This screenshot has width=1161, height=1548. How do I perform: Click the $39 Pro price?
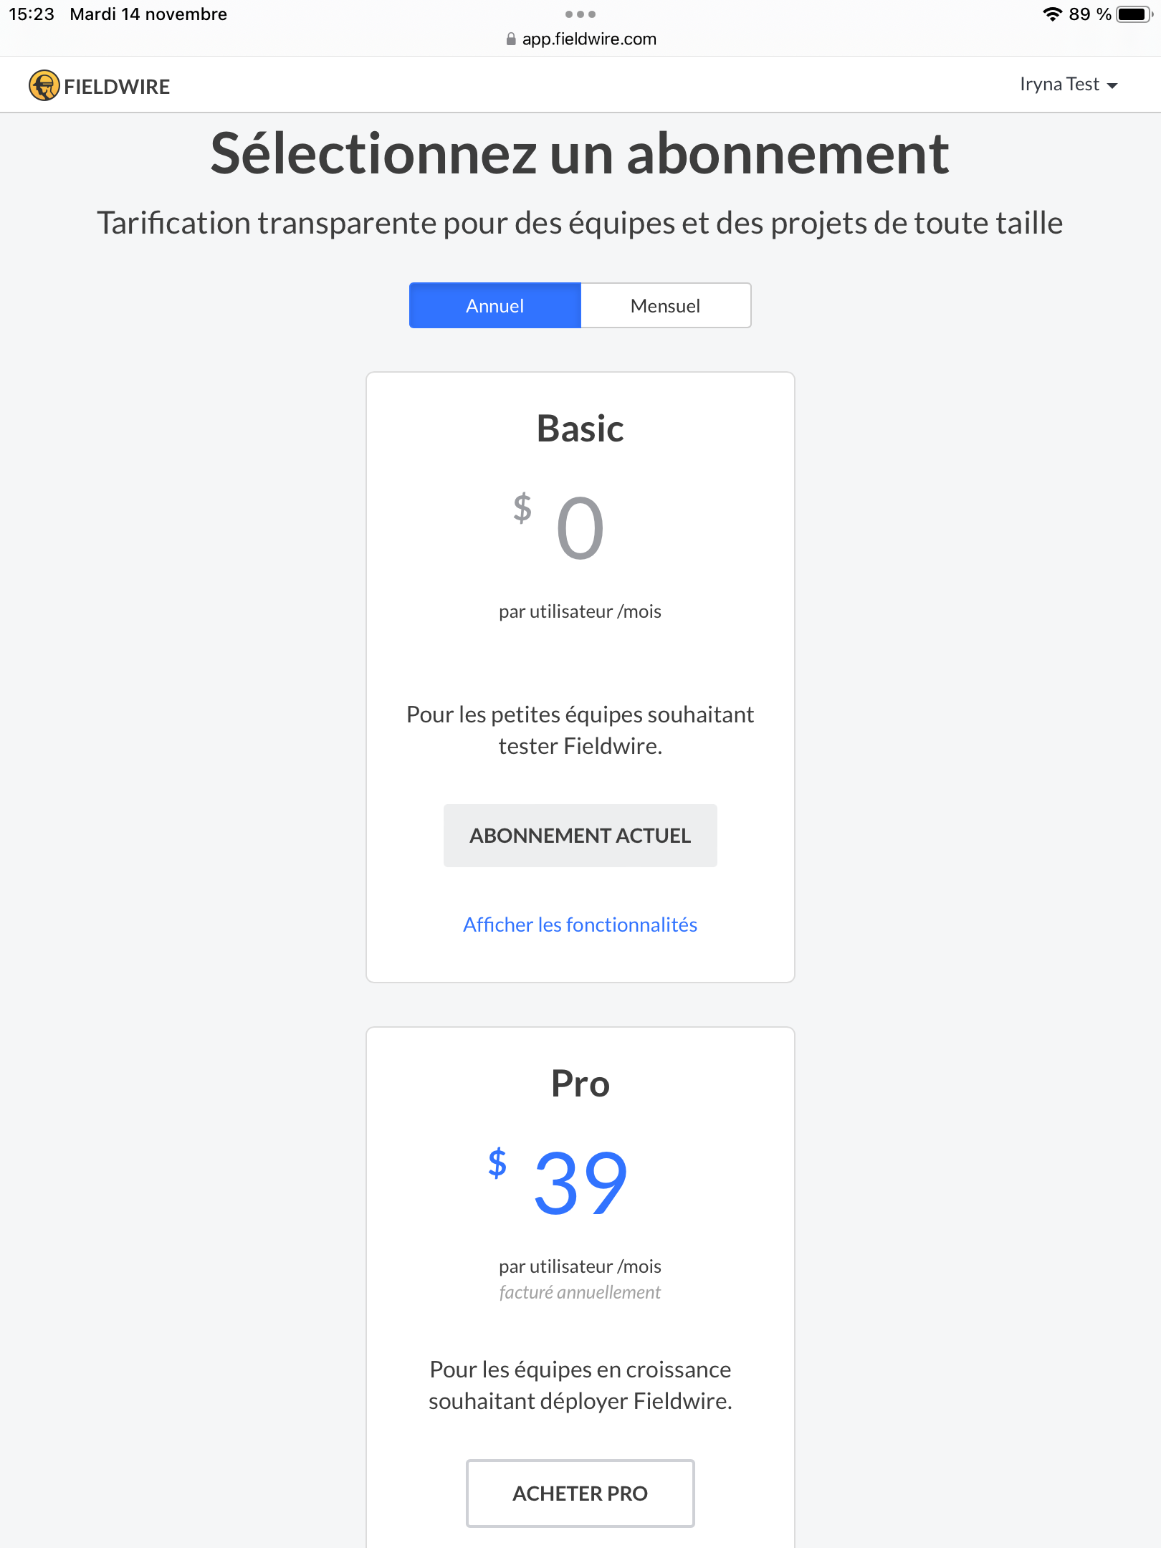click(558, 1182)
